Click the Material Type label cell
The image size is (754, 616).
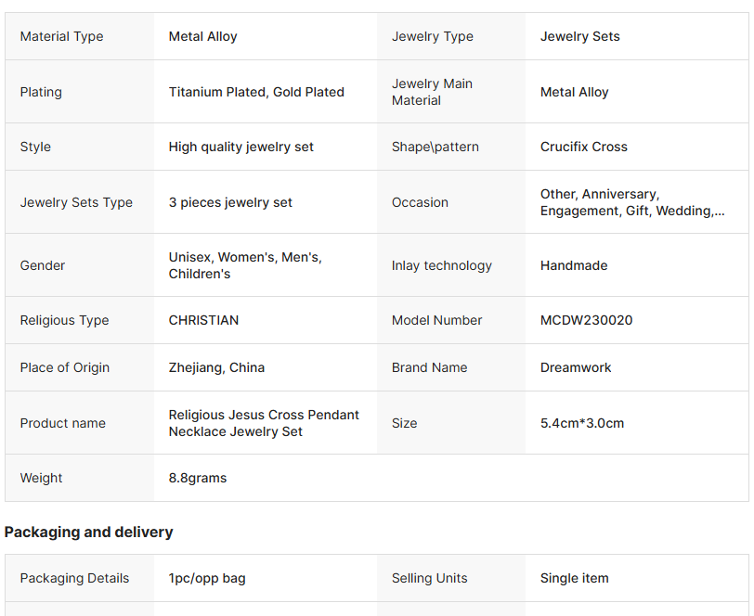(x=61, y=36)
